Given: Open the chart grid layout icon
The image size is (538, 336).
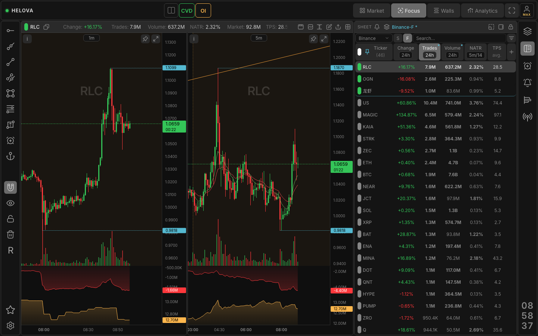Looking at the screenshot, I should tap(348, 27).
